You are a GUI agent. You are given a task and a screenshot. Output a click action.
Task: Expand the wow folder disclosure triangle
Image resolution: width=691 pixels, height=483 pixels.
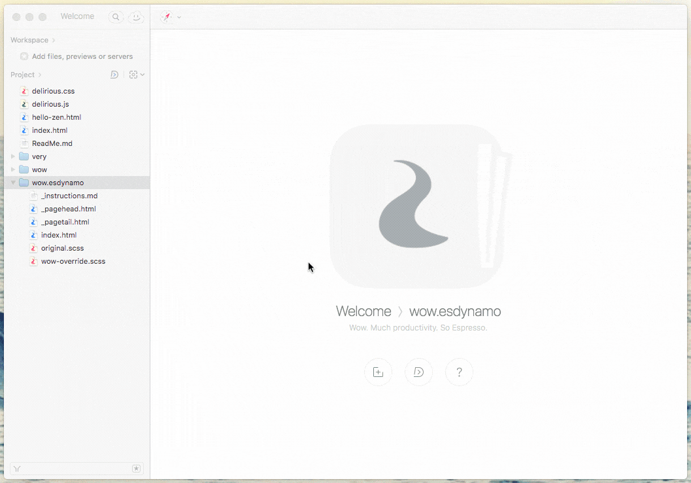tap(13, 170)
